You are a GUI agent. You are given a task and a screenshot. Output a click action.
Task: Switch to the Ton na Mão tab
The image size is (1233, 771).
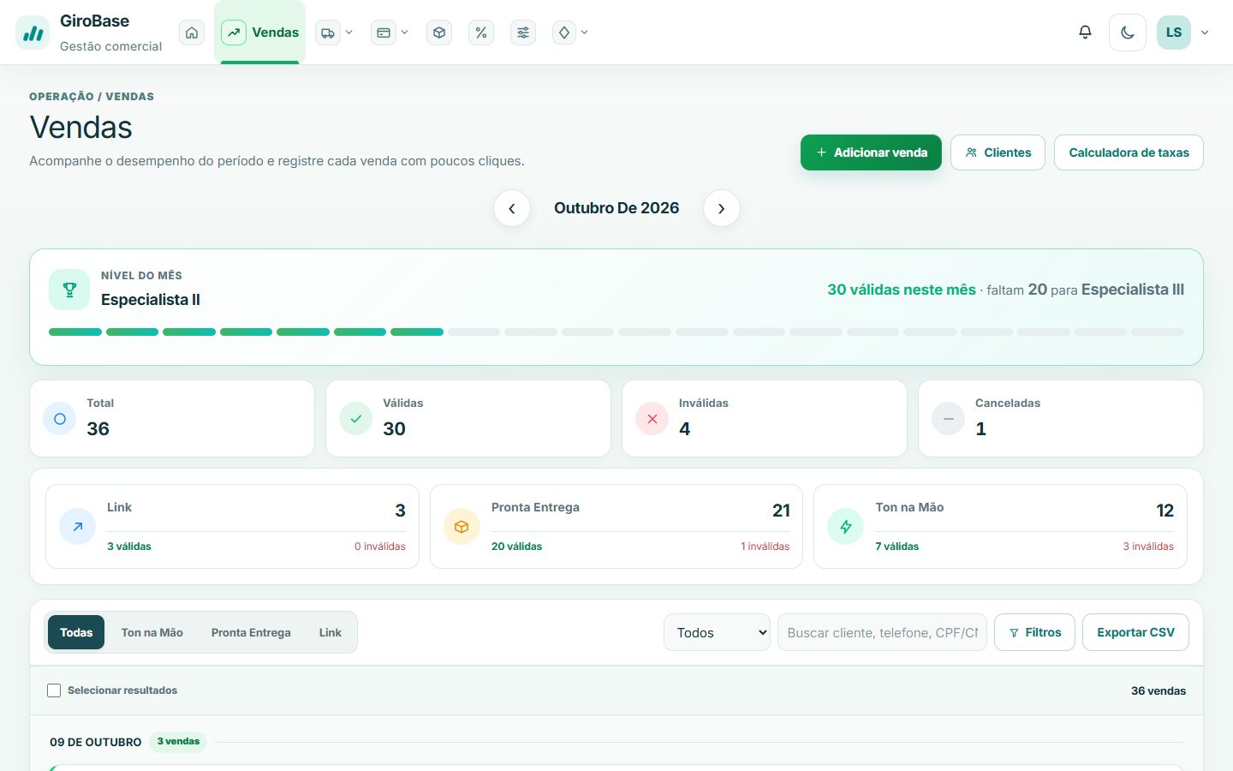152,632
